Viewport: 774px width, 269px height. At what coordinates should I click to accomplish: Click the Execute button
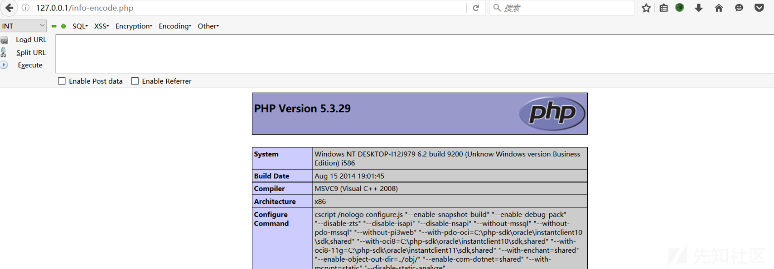tap(30, 65)
